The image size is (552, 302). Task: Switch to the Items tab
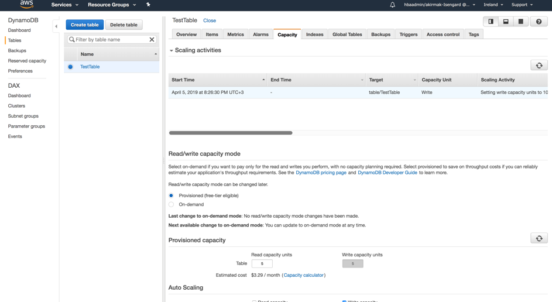(212, 35)
